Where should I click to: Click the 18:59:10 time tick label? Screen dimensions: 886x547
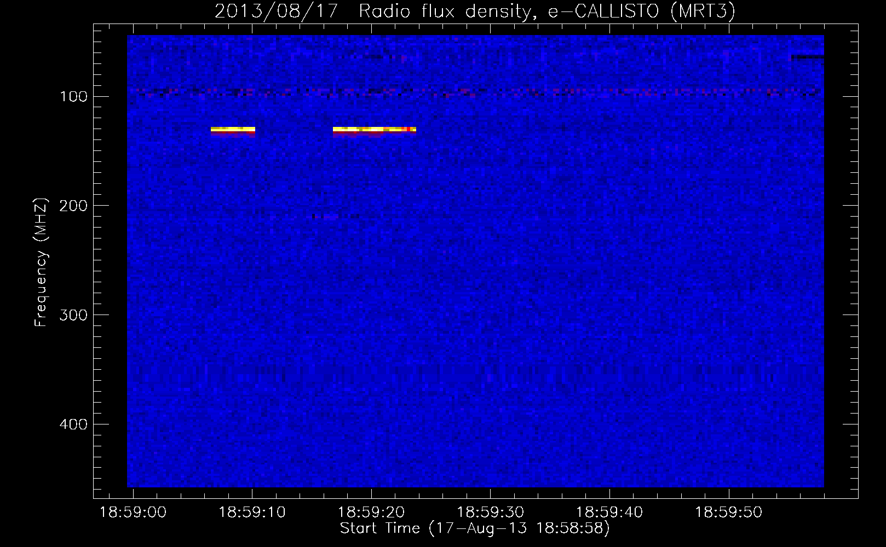(x=252, y=513)
